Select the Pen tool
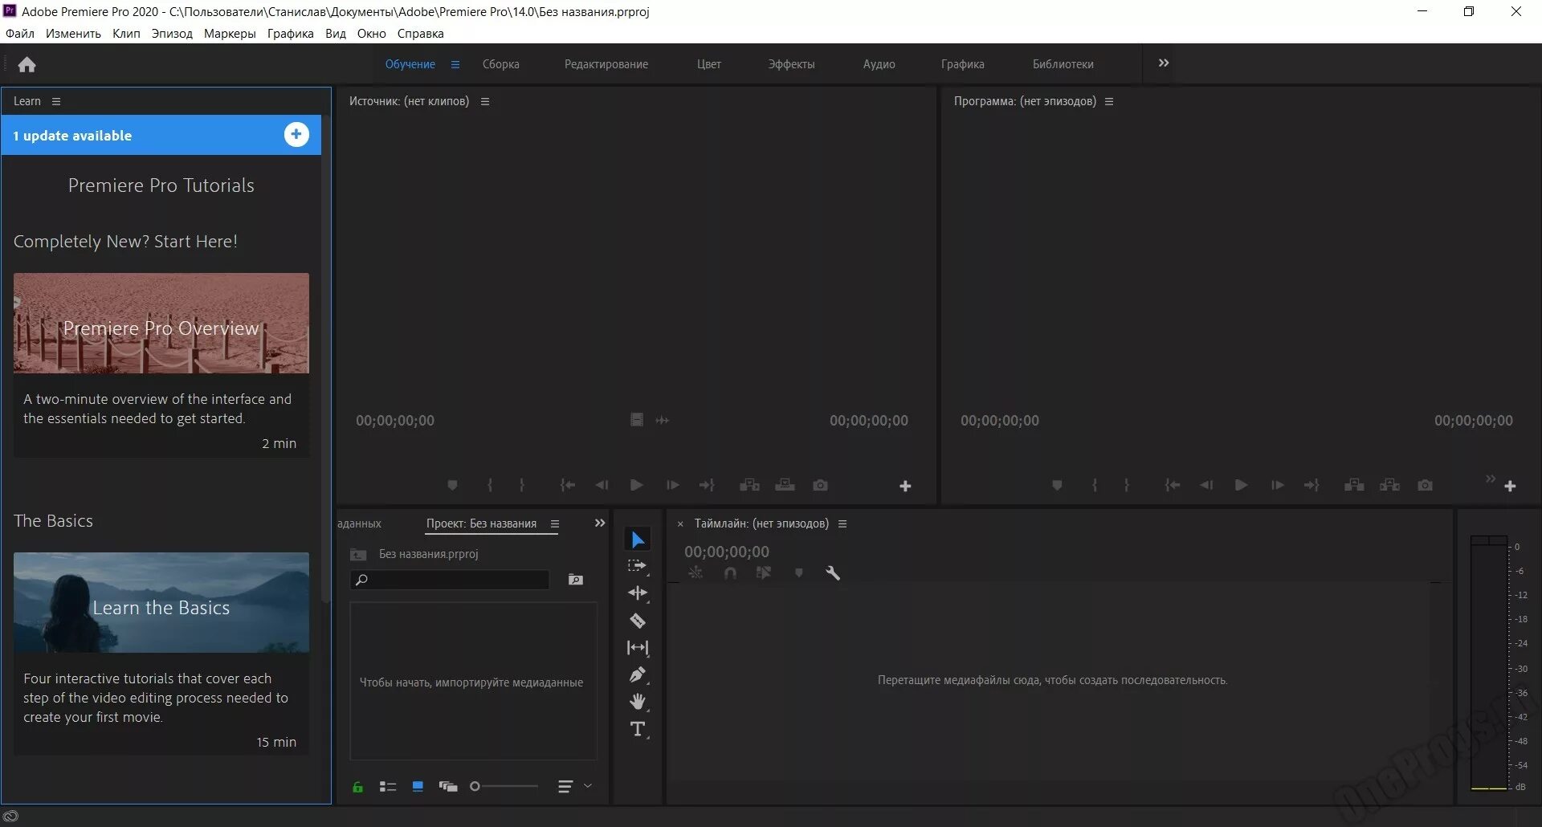 click(x=638, y=674)
